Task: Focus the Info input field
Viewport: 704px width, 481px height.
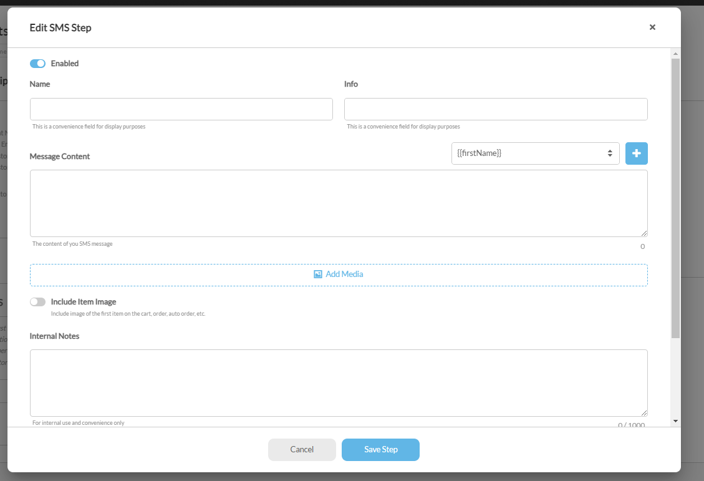Action: 496,109
